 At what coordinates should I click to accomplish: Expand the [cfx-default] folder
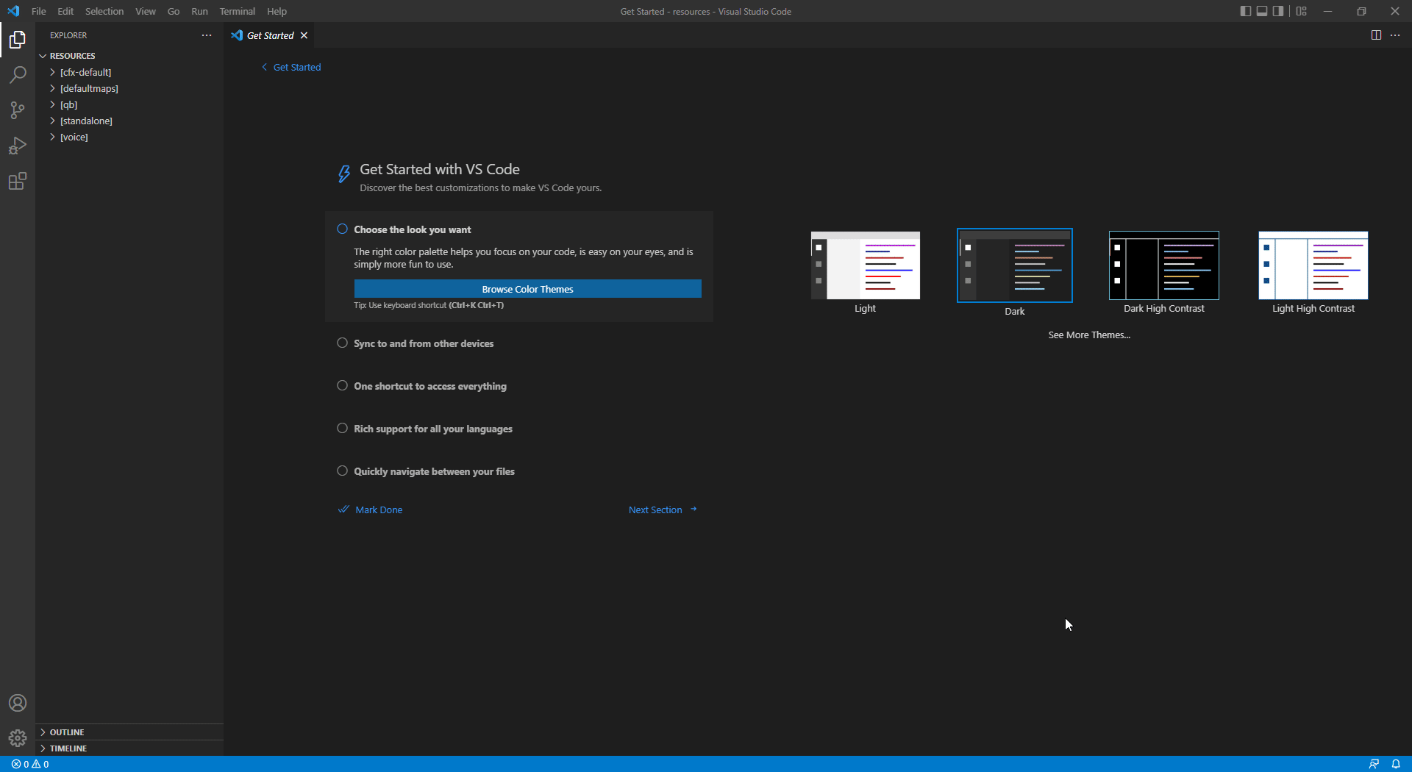click(85, 72)
